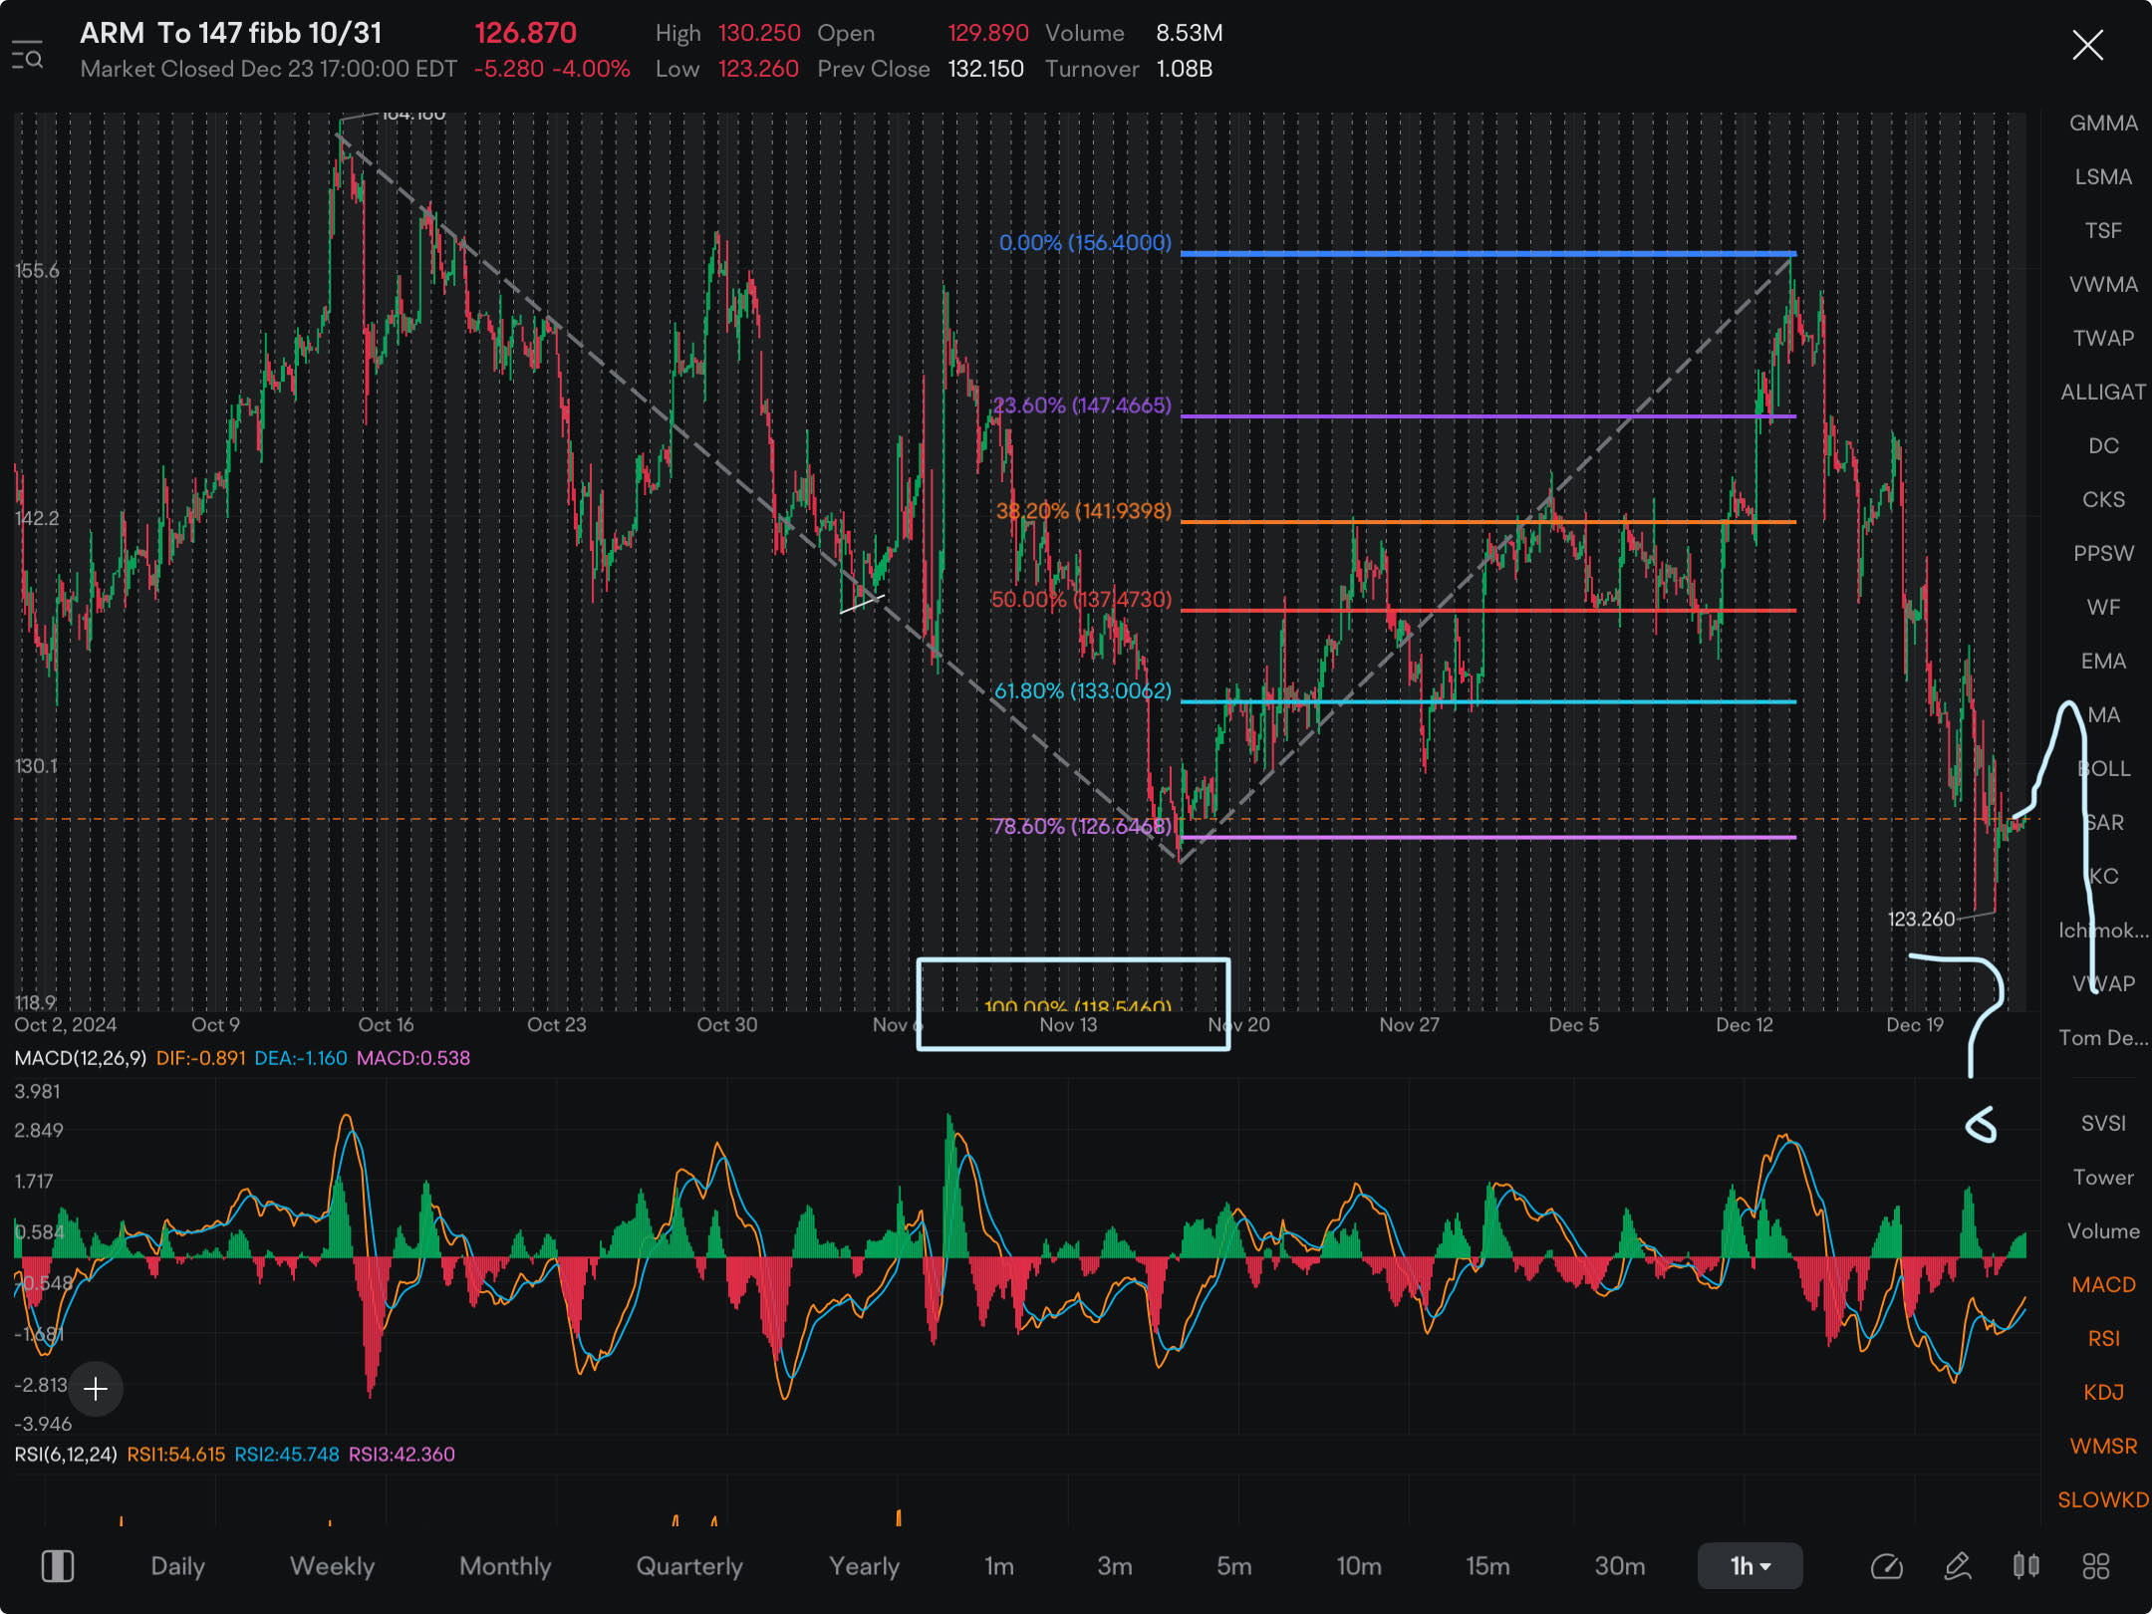Enable the DC overlay indicator
Image resolution: width=2152 pixels, height=1614 pixels.
[2103, 445]
